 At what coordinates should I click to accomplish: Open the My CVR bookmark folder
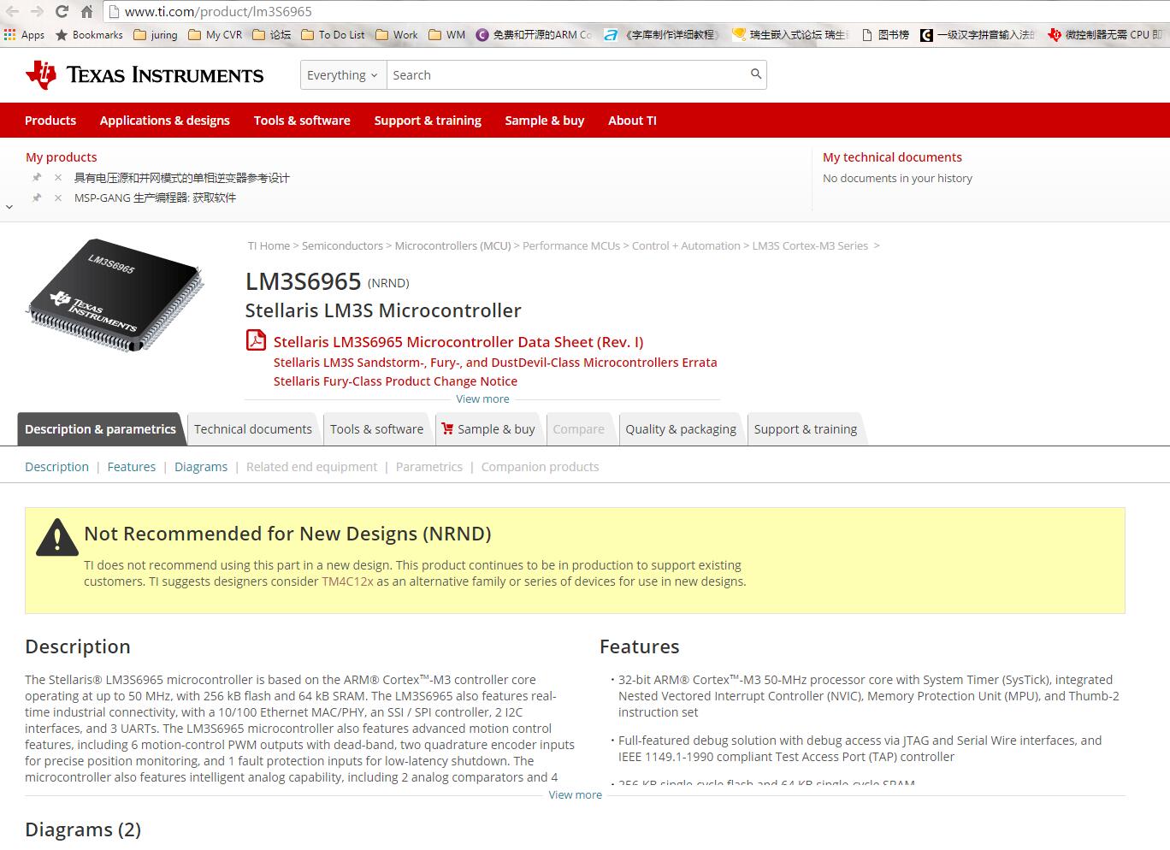point(215,35)
